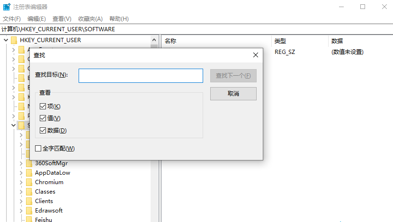
Task: Select the AppDataLow key label
Action: point(53,173)
